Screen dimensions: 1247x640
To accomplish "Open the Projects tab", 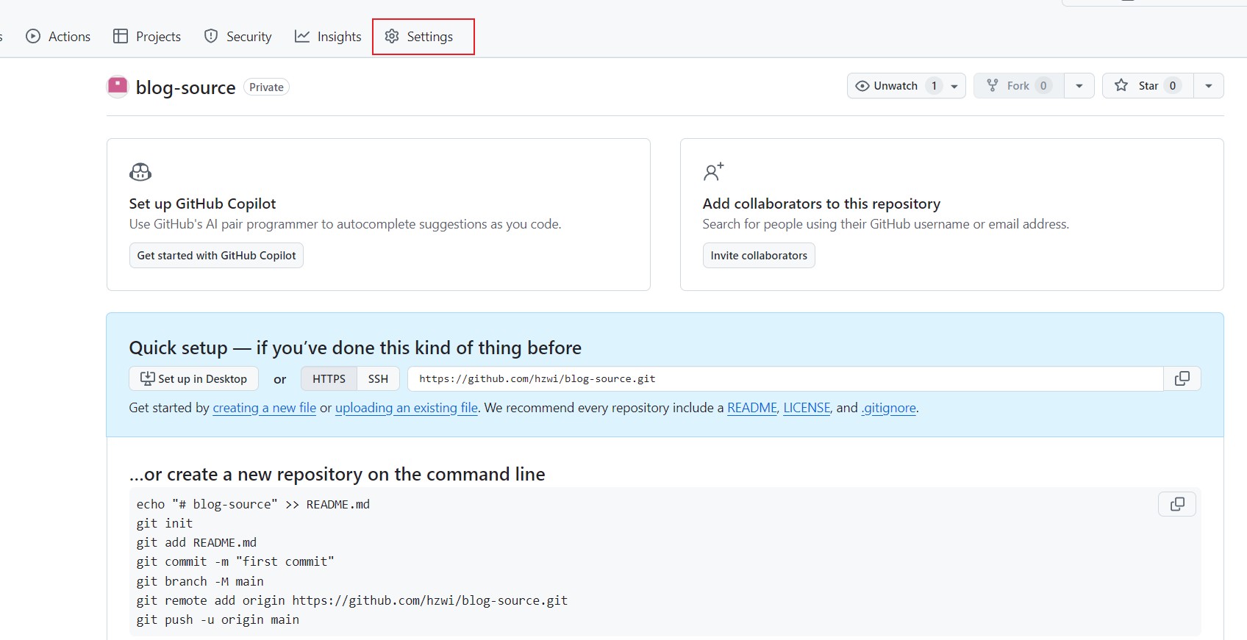I will (147, 37).
